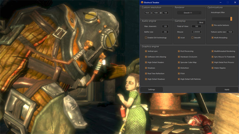Enable EAX technology checkbox

pyautogui.click(x=146, y=38)
